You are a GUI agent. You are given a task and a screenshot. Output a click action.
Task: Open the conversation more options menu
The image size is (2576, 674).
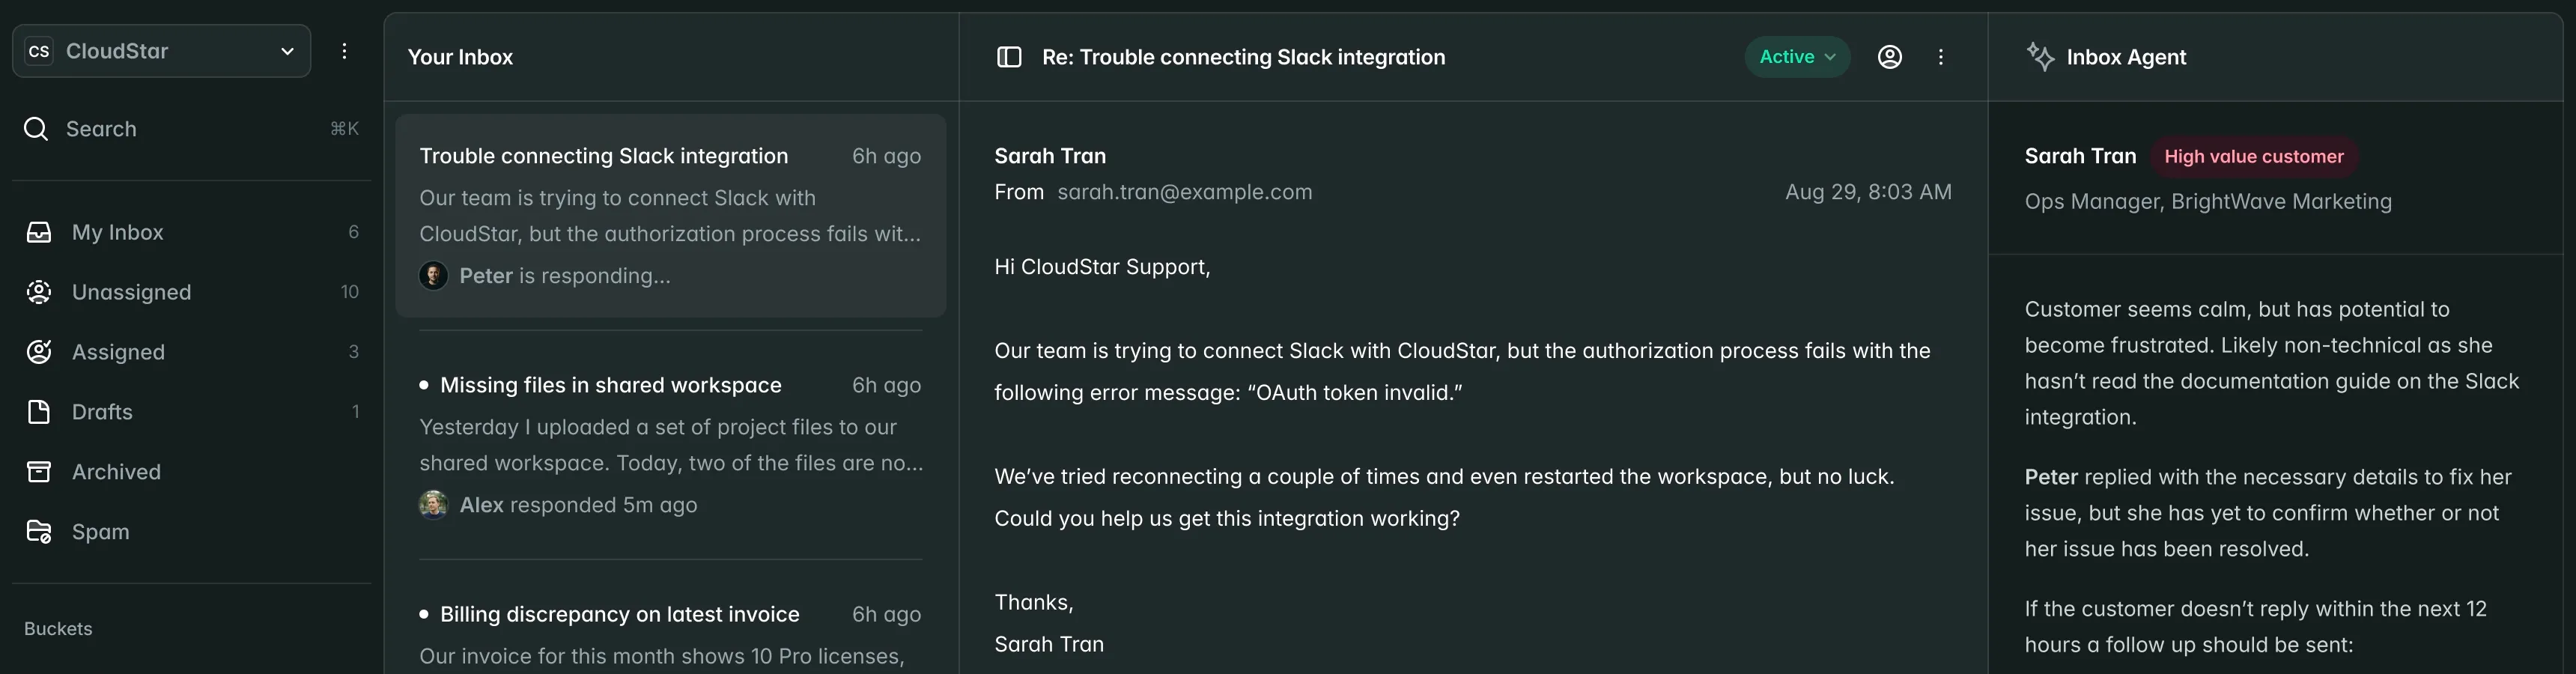[x=1941, y=57]
